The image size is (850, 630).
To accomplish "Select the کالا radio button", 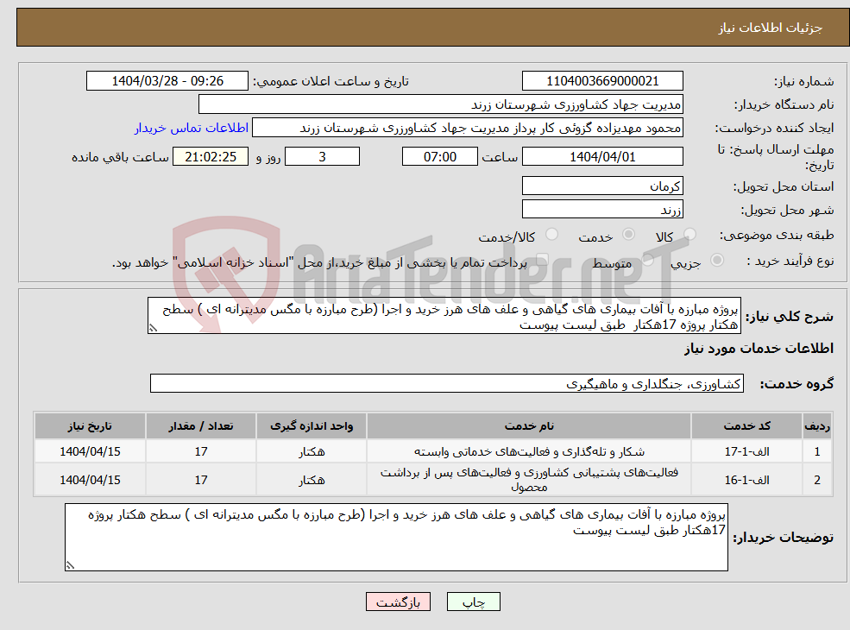I will click(689, 233).
